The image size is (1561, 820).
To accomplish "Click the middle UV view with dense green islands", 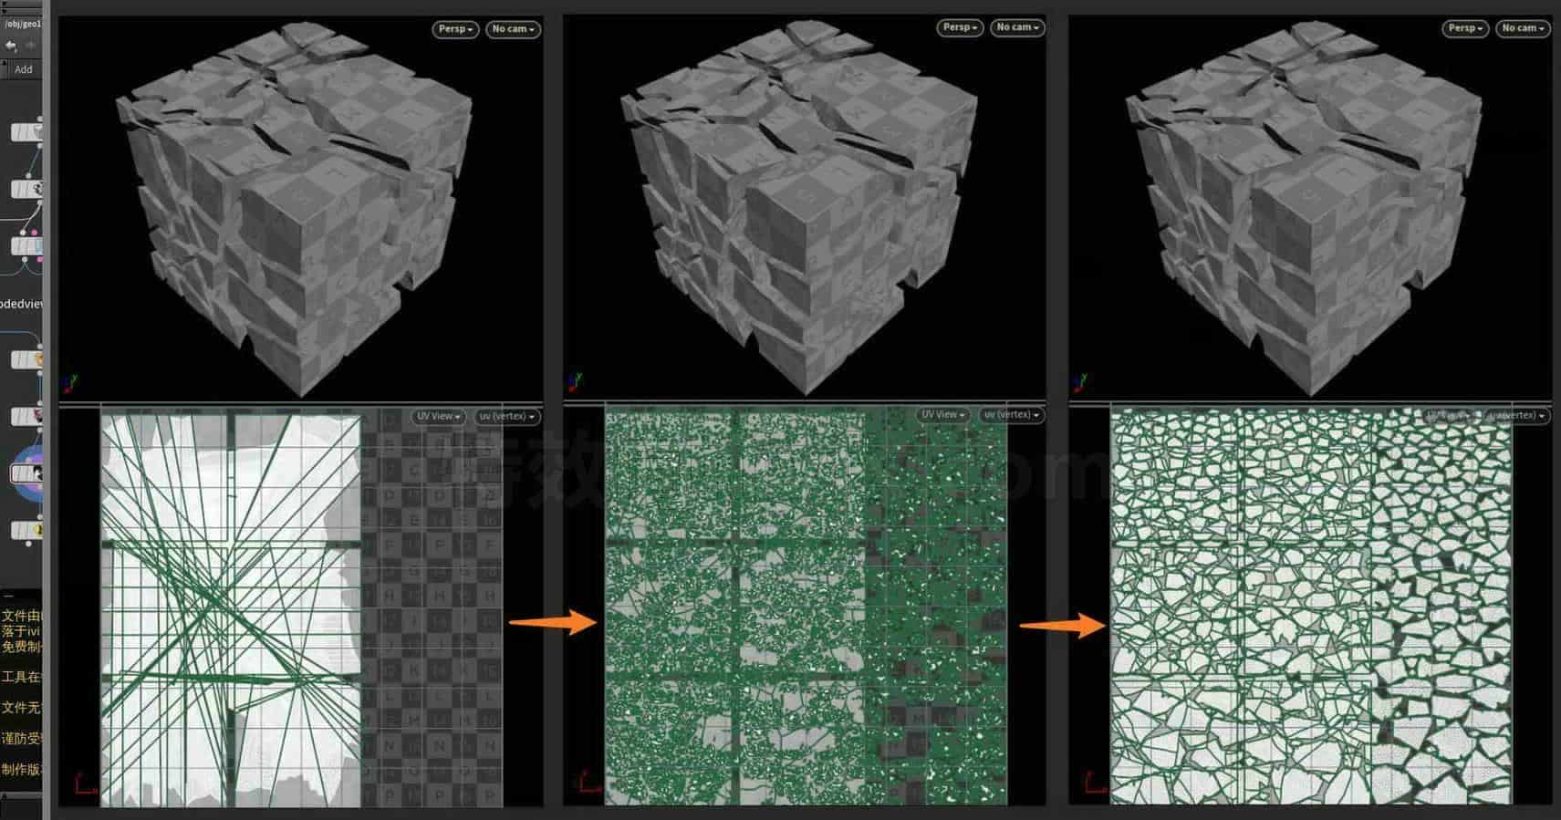I will tap(807, 605).
